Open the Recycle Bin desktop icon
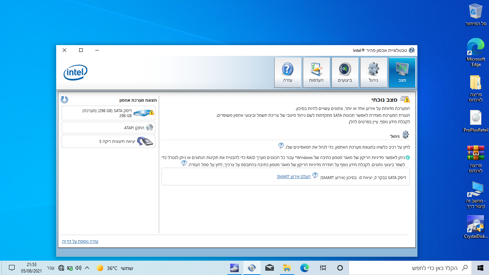The width and height of the screenshot is (489, 275). (x=476, y=14)
